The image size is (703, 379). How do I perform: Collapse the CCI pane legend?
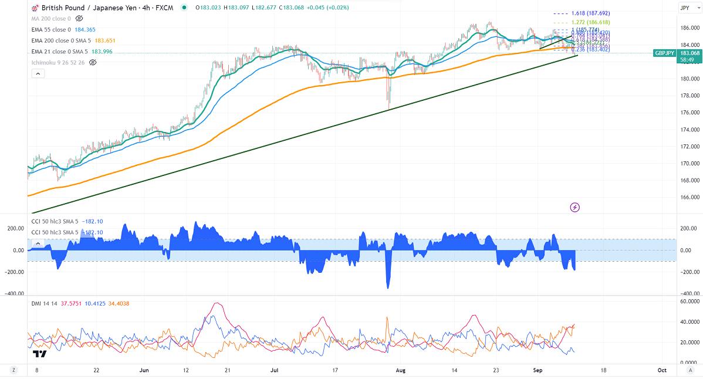point(38,243)
